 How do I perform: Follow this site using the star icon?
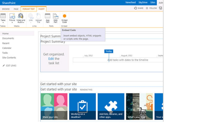tap(147, 8)
